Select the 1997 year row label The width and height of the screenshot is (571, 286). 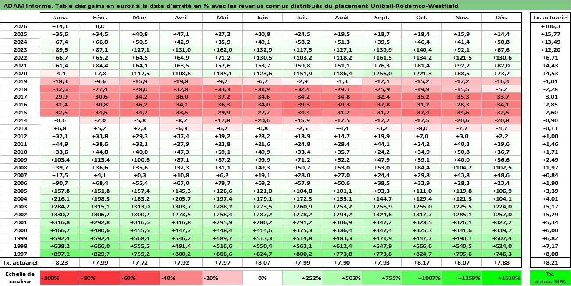point(20,253)
